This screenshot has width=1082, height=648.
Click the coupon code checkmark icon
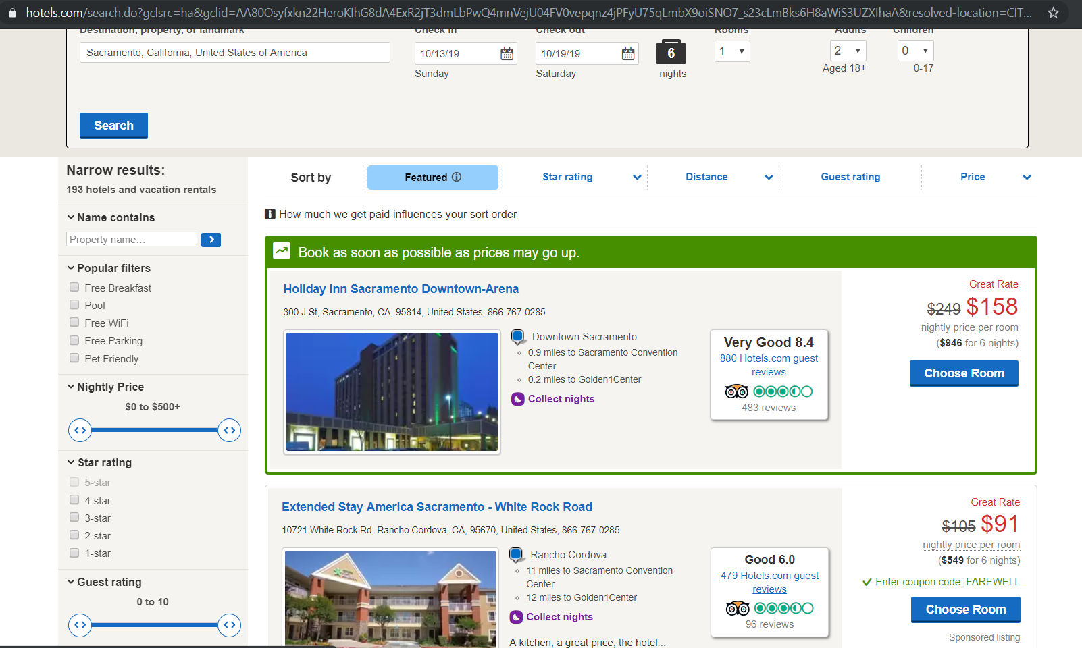click(x=867, y=582)
